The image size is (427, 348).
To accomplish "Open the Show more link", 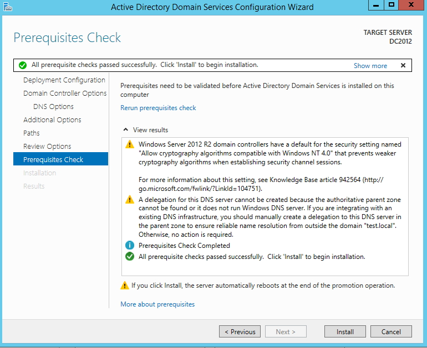I will pyautogui.click(x=370, y=65).
